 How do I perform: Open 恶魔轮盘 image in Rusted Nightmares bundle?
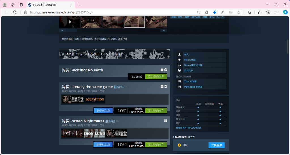coord(116,133)
